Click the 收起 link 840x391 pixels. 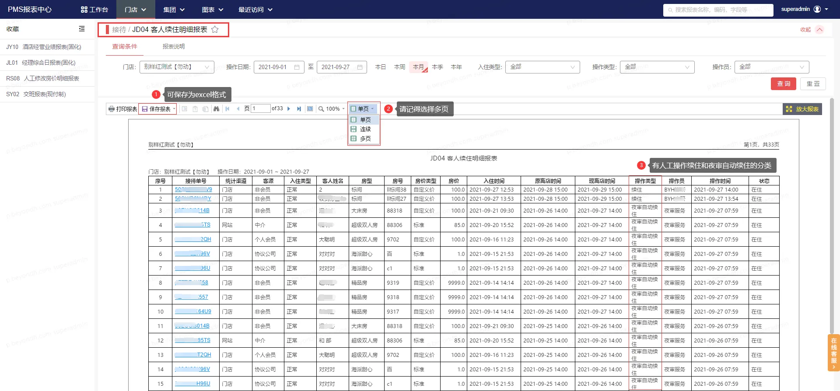click(805, 30)
